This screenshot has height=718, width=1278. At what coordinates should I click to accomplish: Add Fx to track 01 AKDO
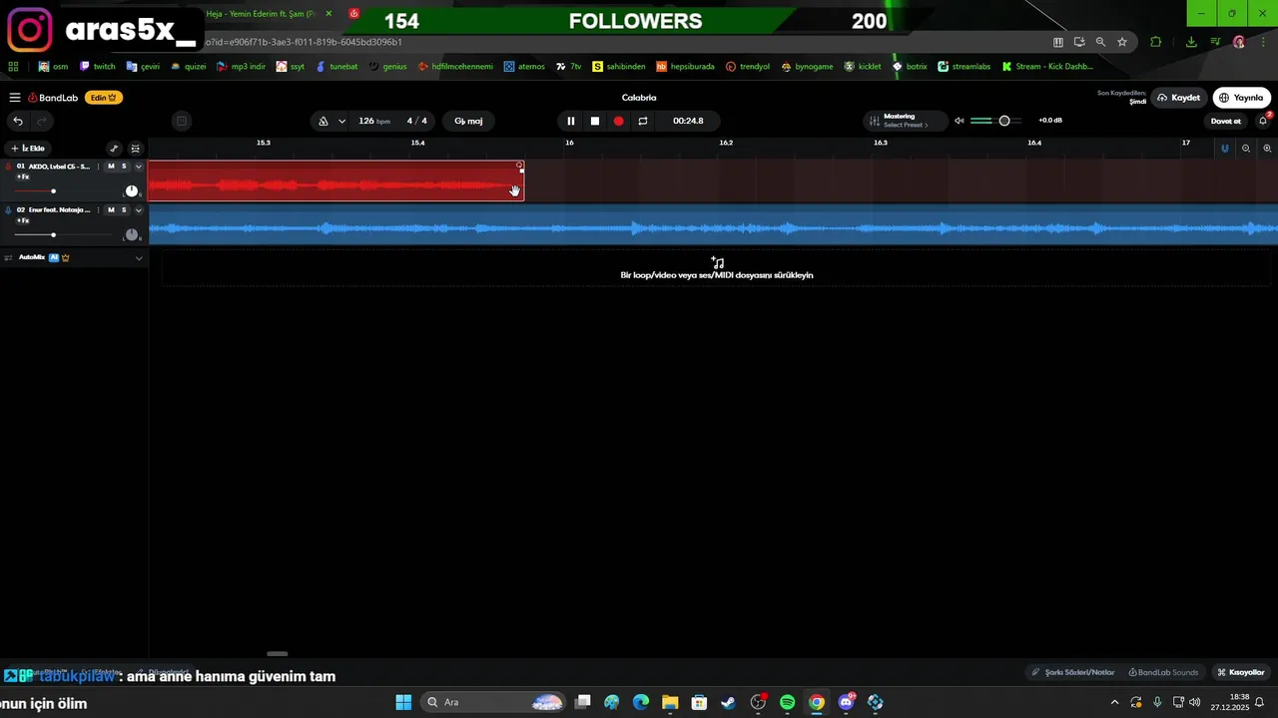pyautogui.click(x=22, y=178)
